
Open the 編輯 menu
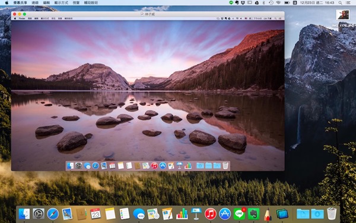click(46, 3)
